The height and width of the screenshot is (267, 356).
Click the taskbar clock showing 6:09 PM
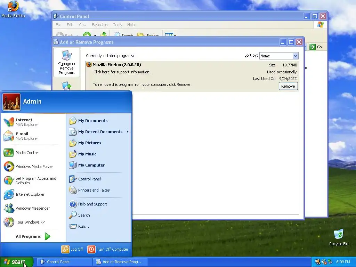(343, 262)
